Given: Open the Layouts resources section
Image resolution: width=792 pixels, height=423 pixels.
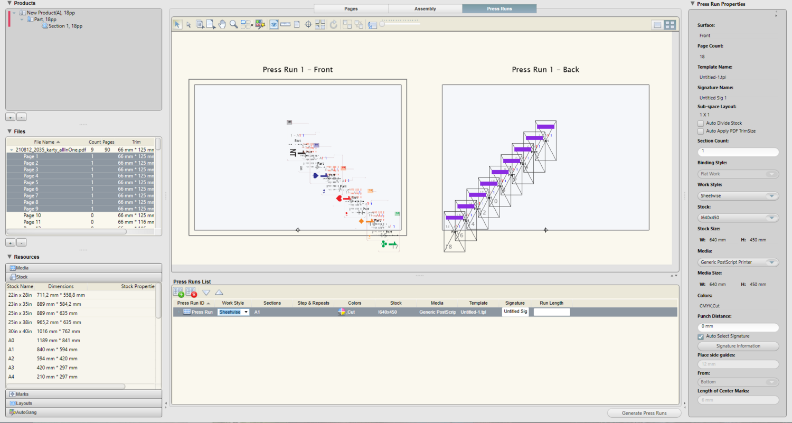Looking at the screenshot, I should tap(83, 403).
